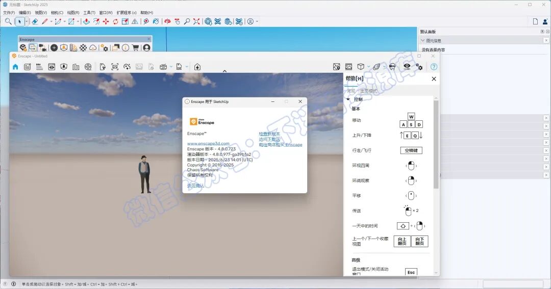551x289 pixels.
Task: Activate the Orbit camera tool
Action: pos(168,21)
